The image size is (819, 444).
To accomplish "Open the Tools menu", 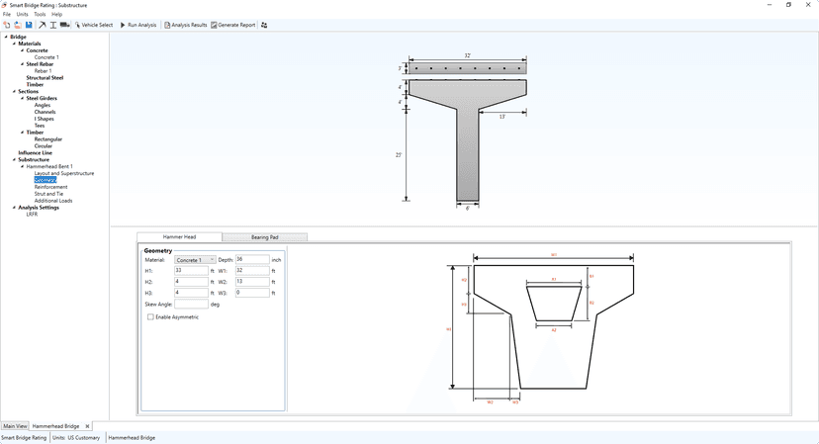I will (x=40, y=15).
